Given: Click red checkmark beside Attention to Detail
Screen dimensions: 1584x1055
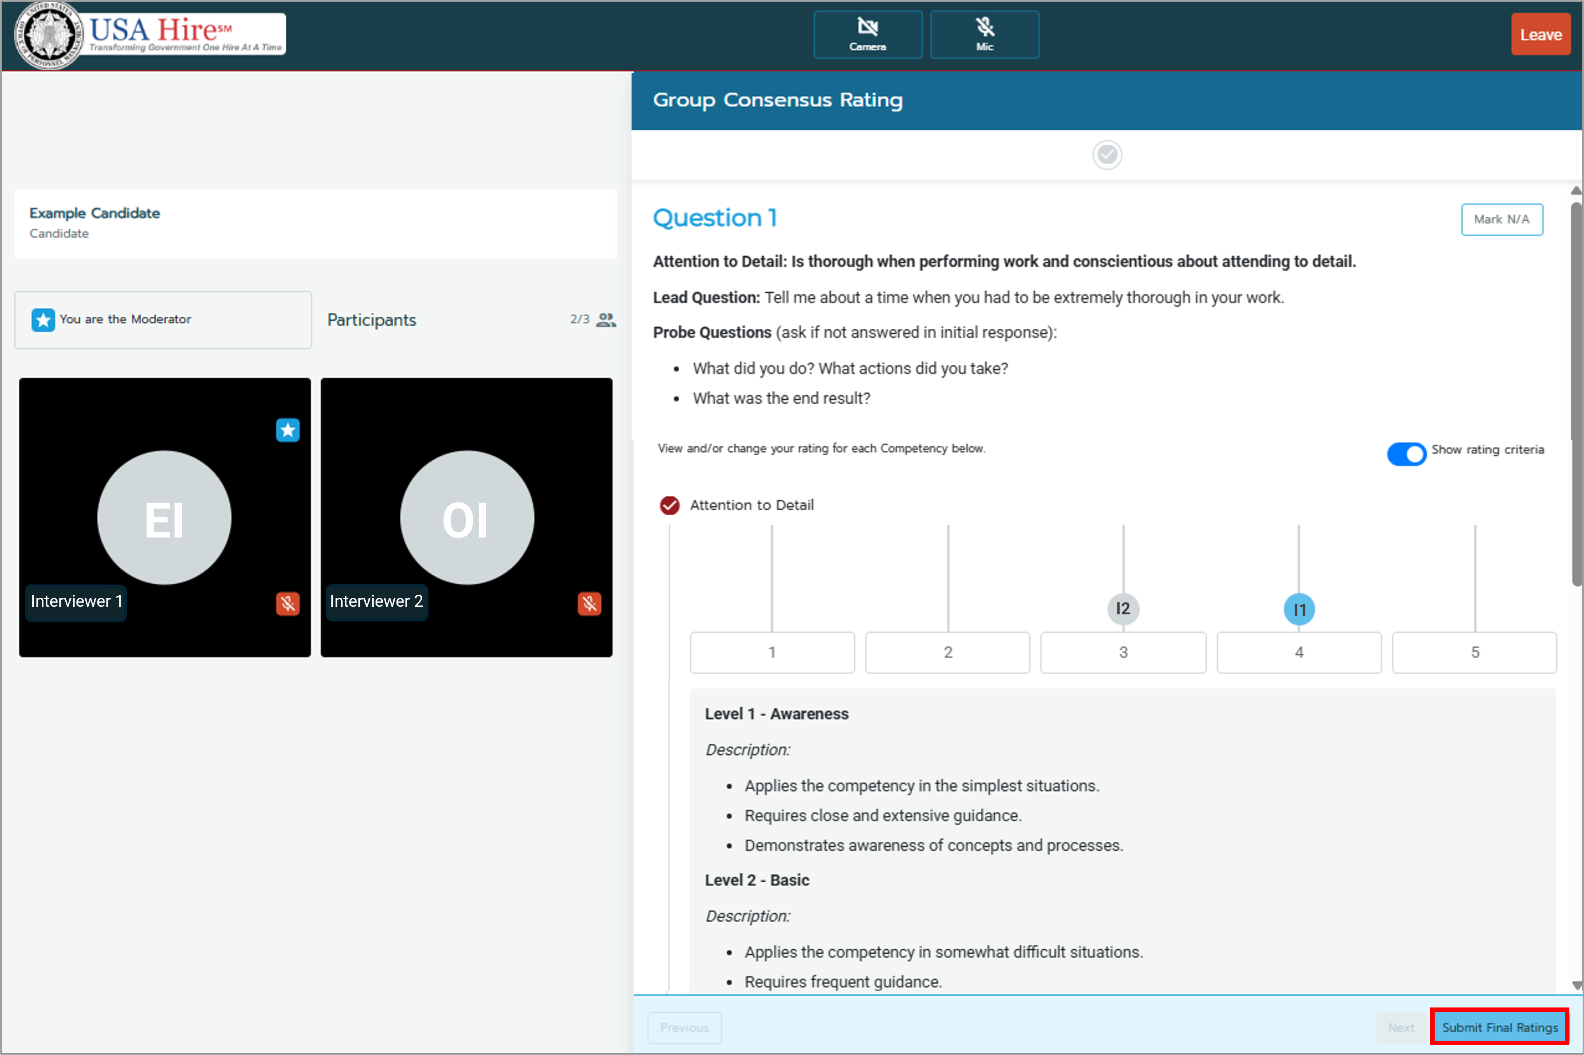Looking at the screenshot, I should [669, 506].
